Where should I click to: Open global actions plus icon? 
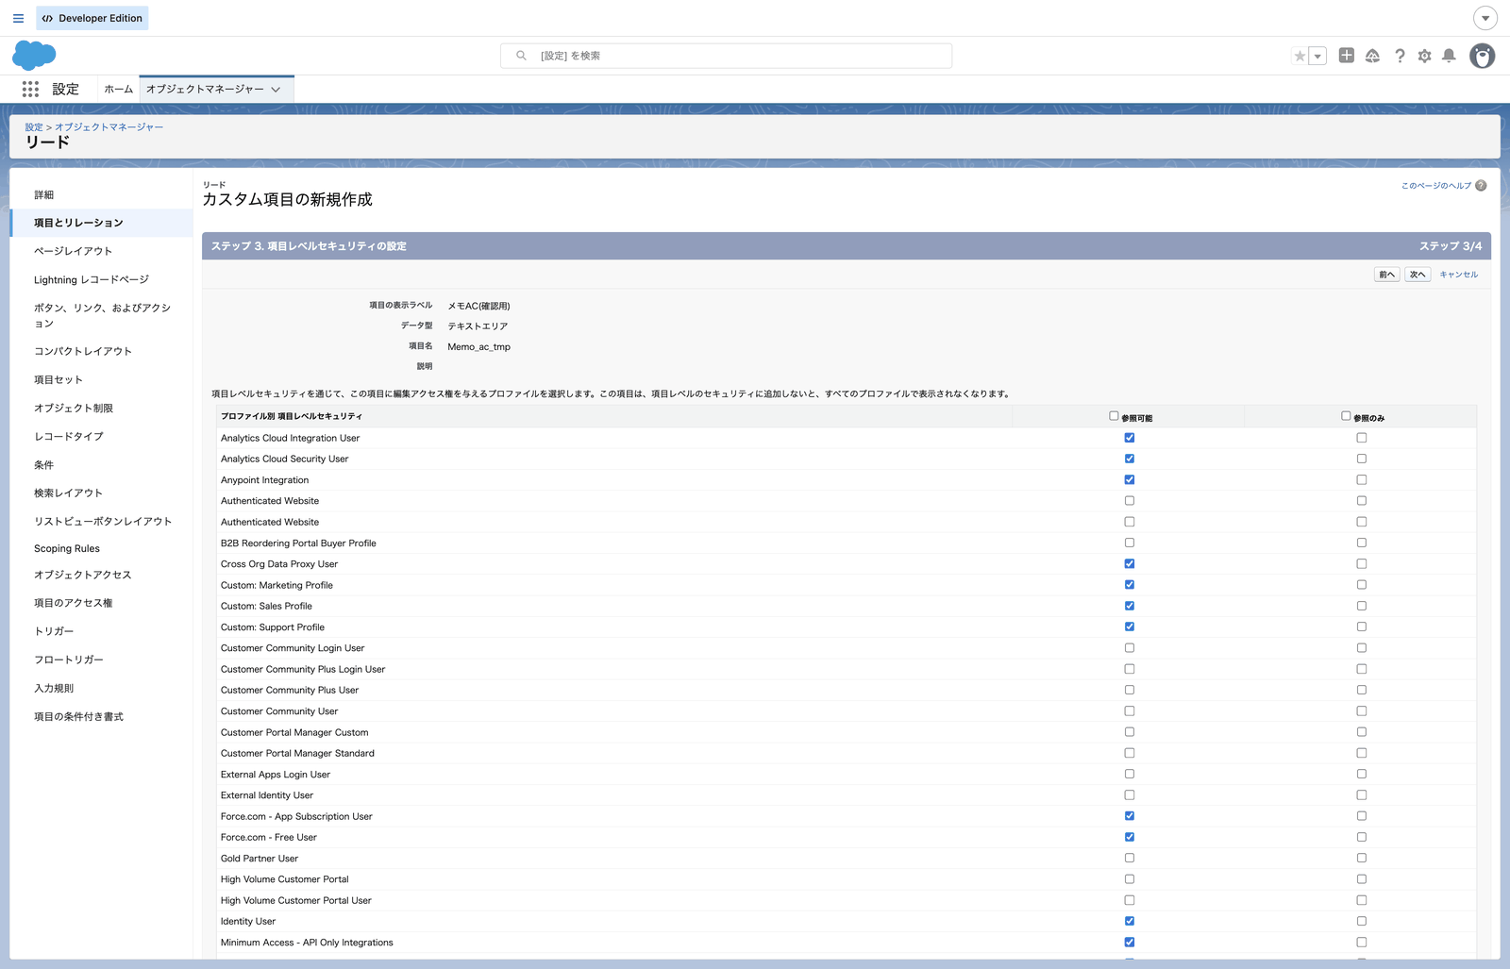(1347, 56)
